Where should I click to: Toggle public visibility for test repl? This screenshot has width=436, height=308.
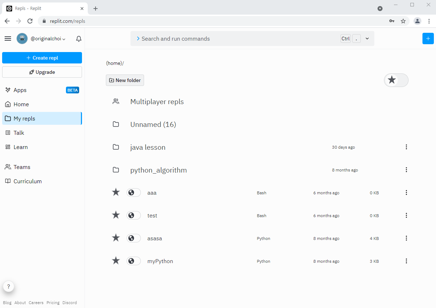pos(134,216)
